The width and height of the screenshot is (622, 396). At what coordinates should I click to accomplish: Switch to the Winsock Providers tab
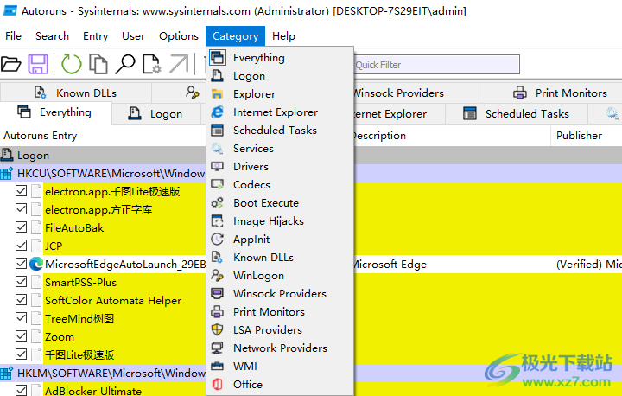click(416, 93)
